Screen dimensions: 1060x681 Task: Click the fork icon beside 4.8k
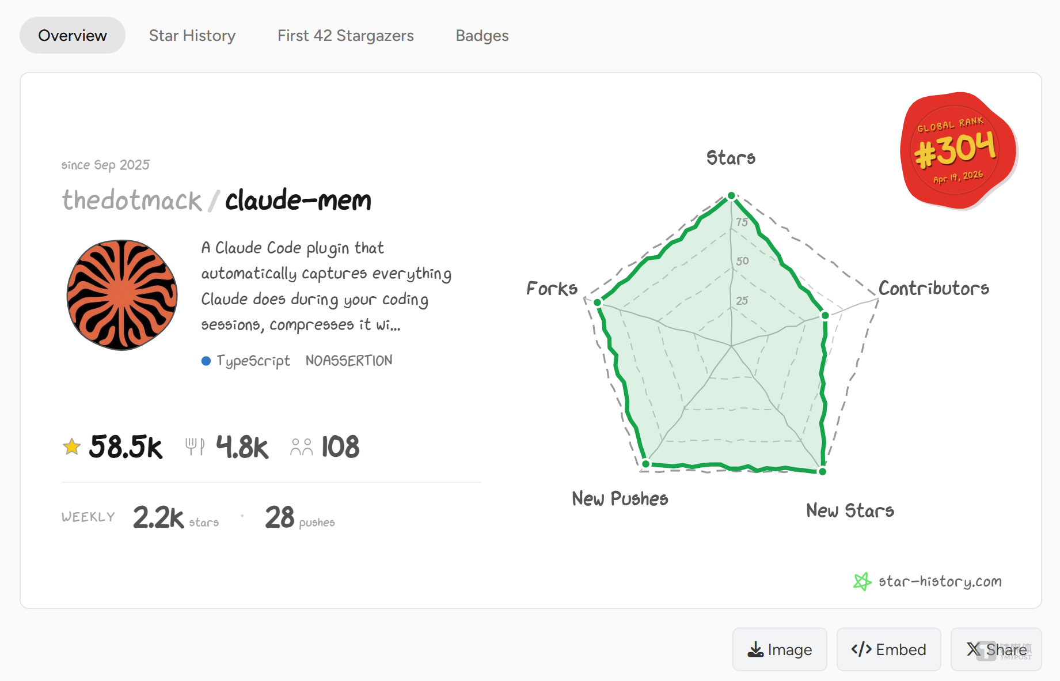[195, 447]
